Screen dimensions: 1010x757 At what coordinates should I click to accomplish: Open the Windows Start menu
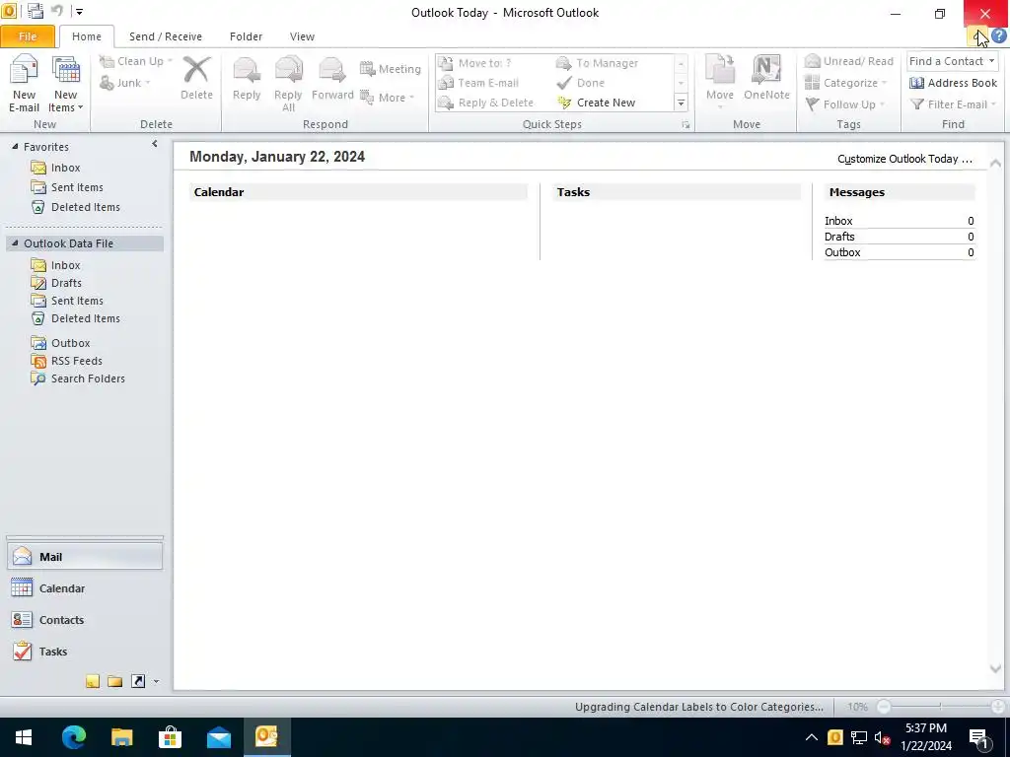24,737
